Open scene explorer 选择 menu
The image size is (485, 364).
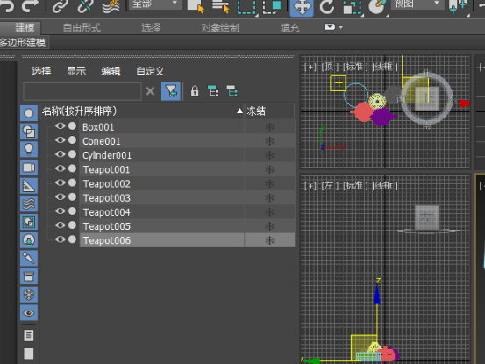pyautogui.click(x=41, y=71)
